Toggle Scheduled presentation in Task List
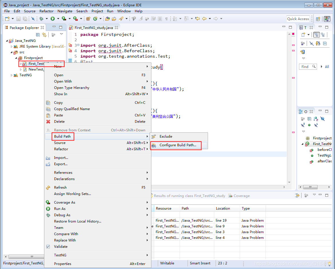The image size is (335, 269). pos(323,35)
